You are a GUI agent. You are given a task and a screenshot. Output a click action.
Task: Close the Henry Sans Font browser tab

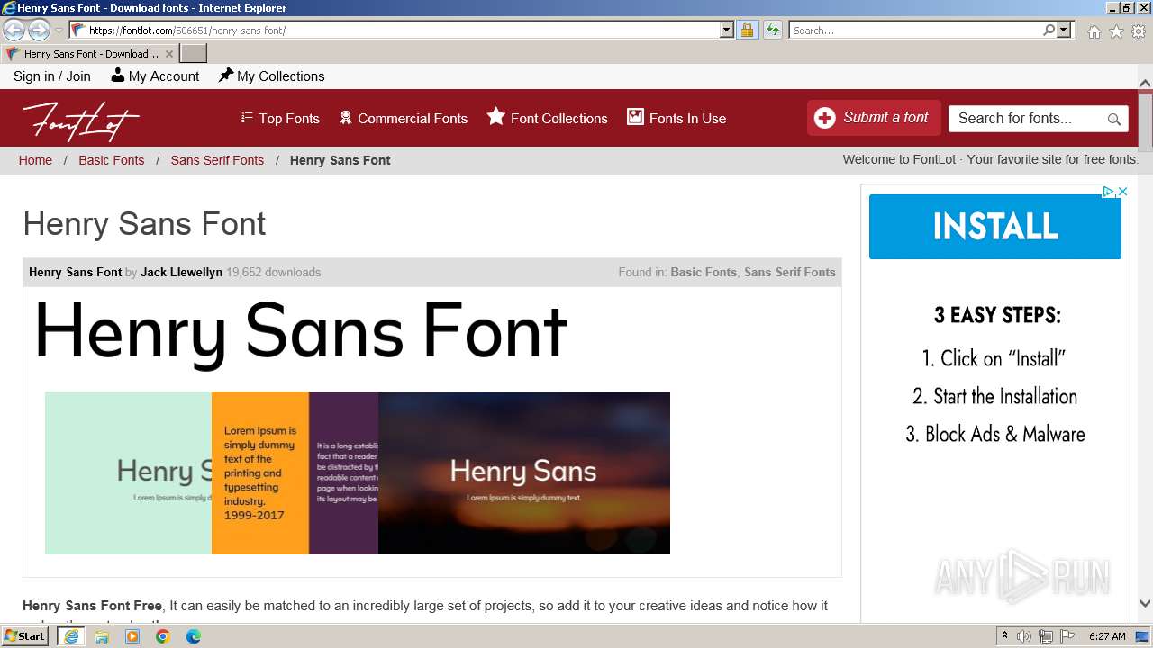pyautogui.click(x=169, y=54)
